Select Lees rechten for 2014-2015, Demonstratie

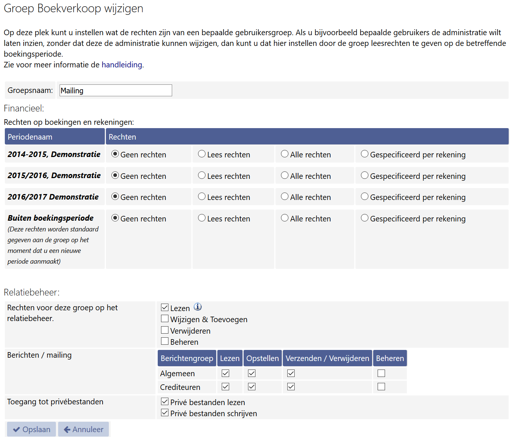pos(202,154)
